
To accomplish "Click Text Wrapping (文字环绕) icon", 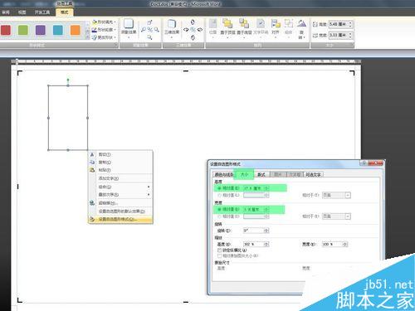I will [261, 27].
